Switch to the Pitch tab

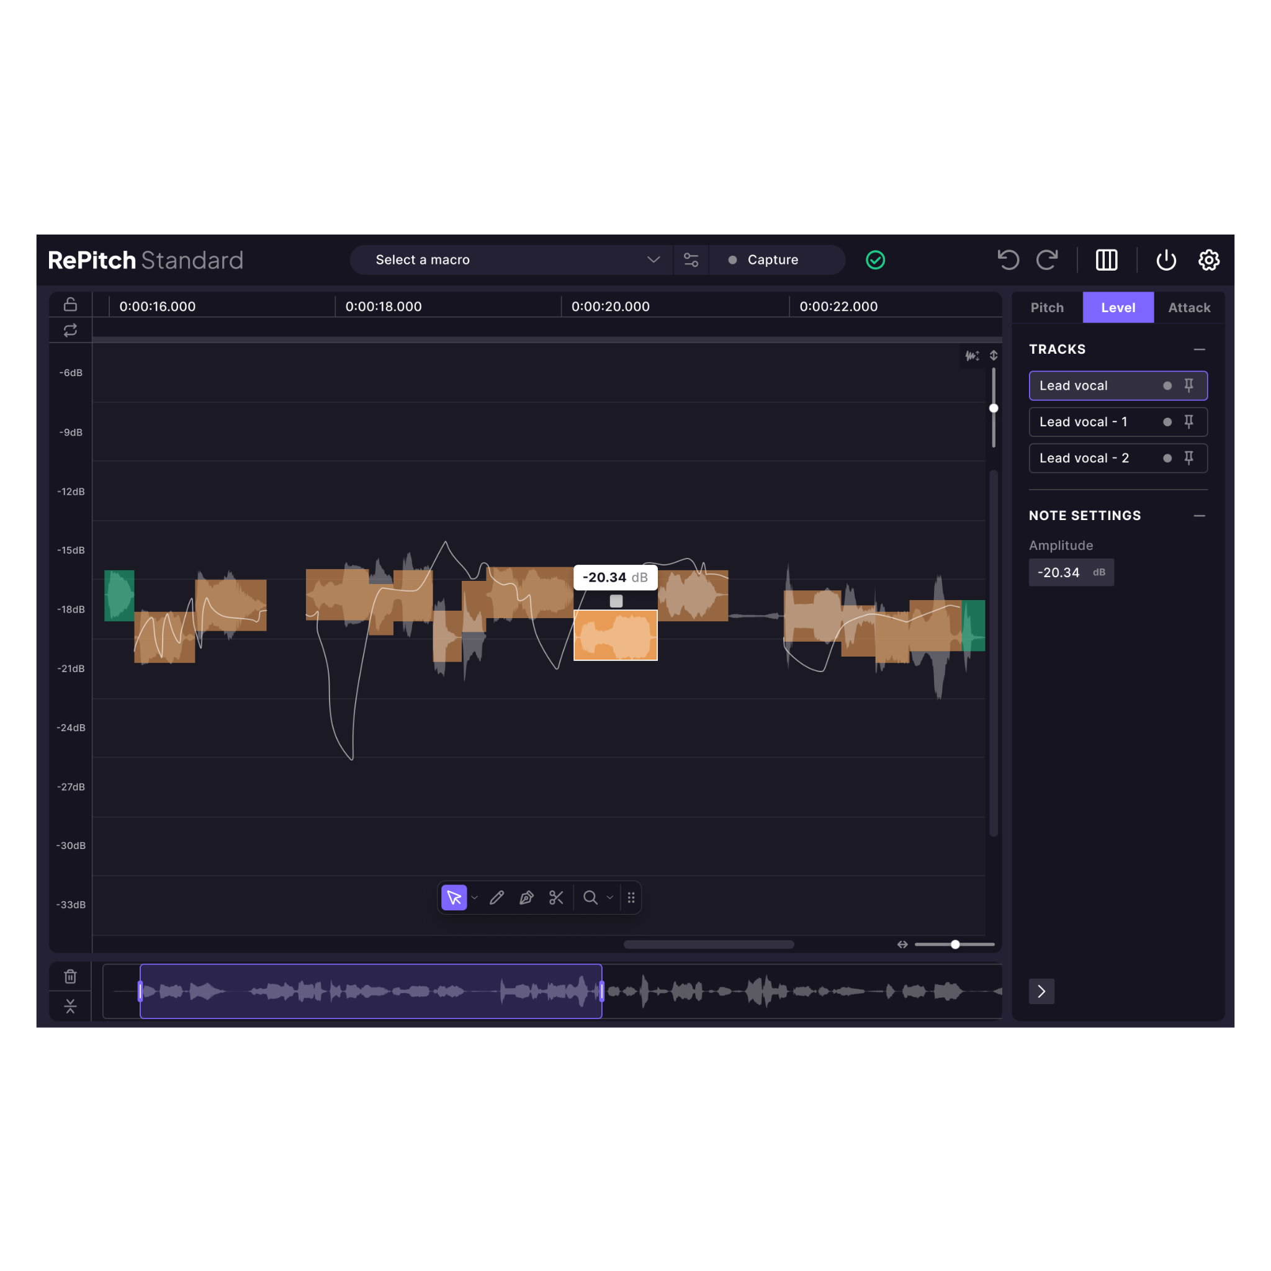tap(1047, 307)
